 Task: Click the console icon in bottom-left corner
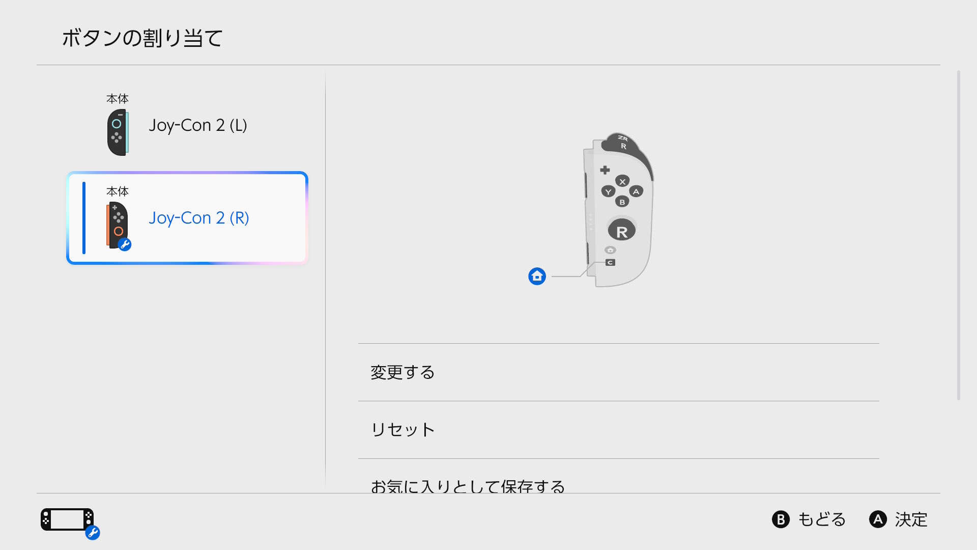click(x=68, y=520)
